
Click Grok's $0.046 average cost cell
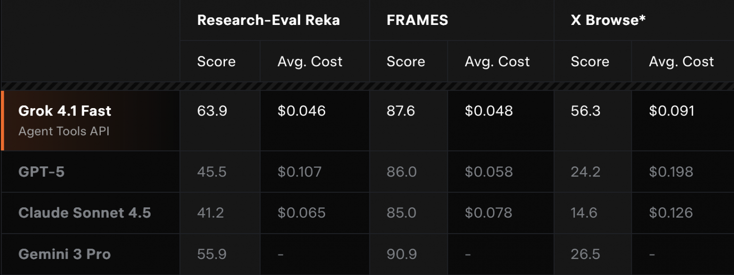302,111
